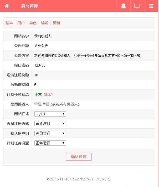Click the desktop monitor icon
This screenshot has height=187, width=159.
137,6
